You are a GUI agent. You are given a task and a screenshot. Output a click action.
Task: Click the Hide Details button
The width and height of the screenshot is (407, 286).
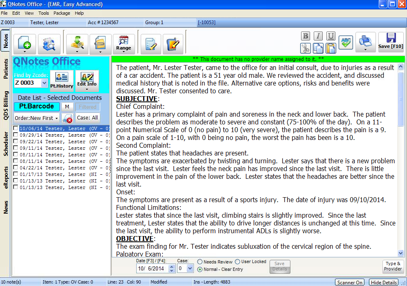coord(384,282)
